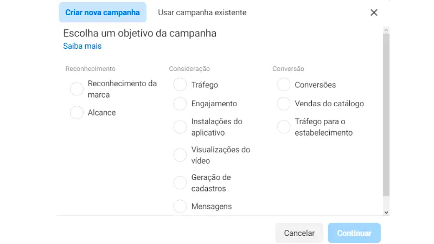This screenshot has height=244, width=434.
Task: Select Instalações do aplicativo option
Action: coord(180,127)
